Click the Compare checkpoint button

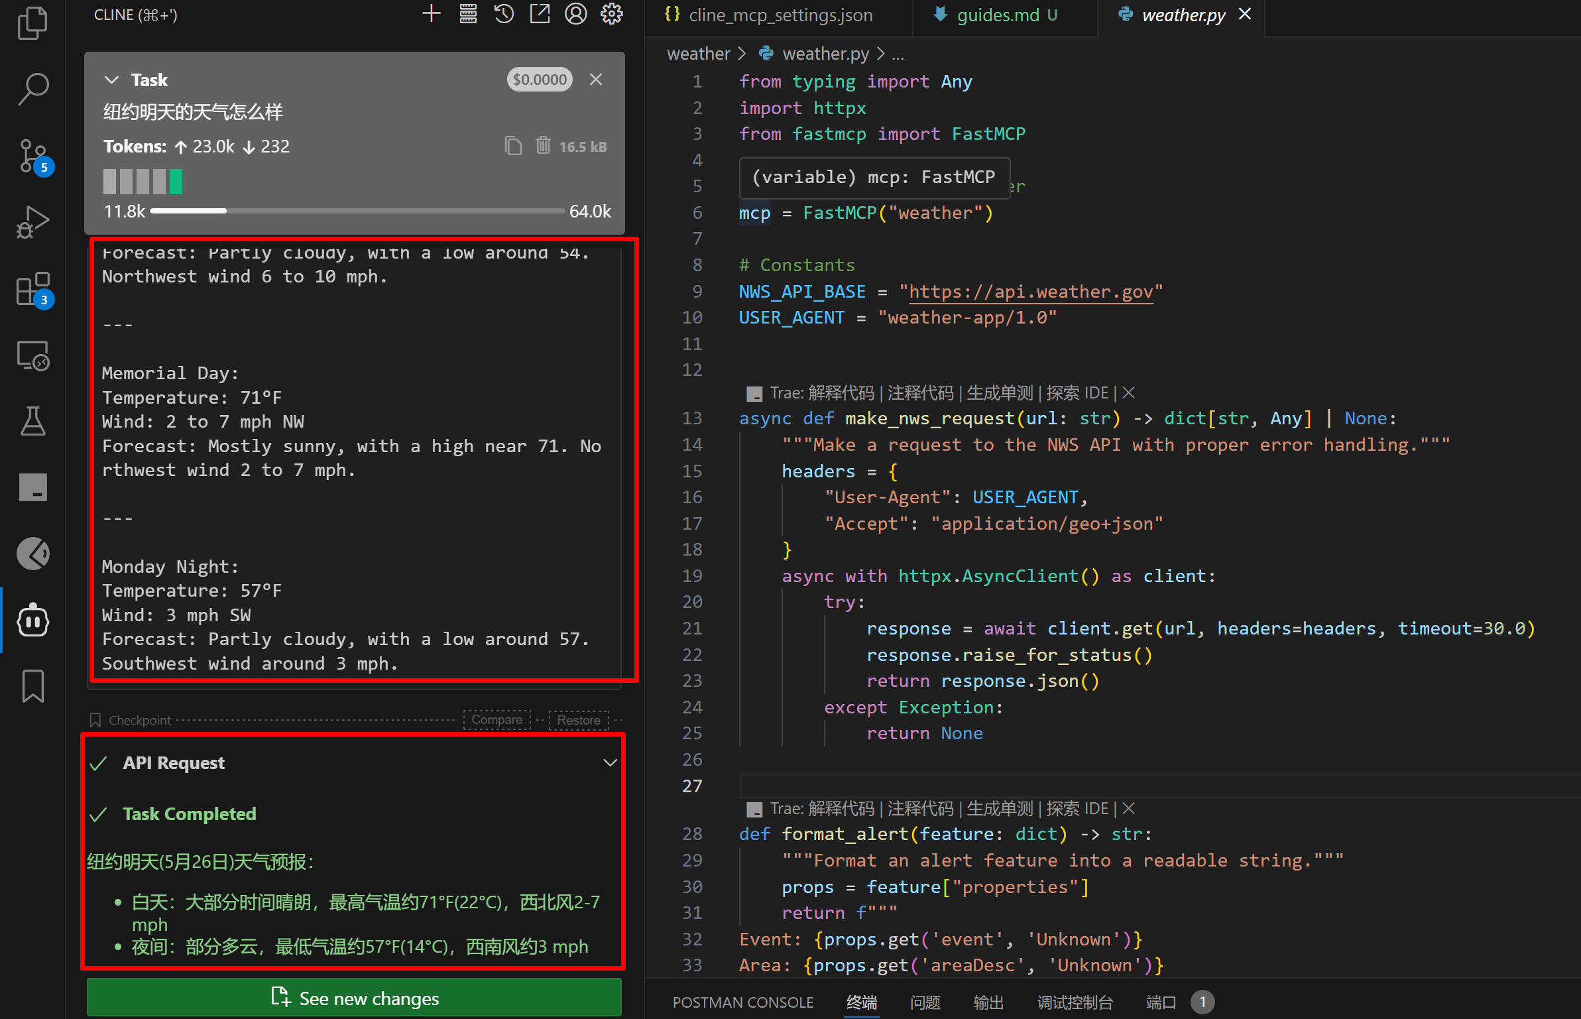point(497,720)
